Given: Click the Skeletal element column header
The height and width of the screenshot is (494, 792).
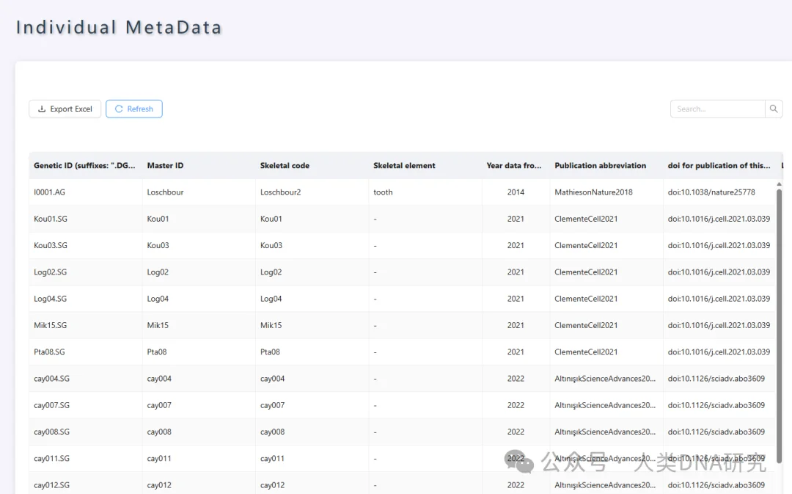Looking at the screenshot, I should [404, 165].
